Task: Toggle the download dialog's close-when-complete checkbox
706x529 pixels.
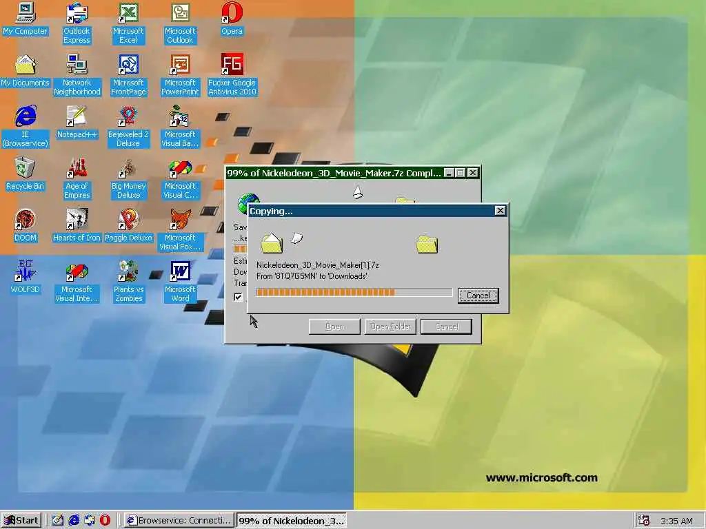Action: 238,297
